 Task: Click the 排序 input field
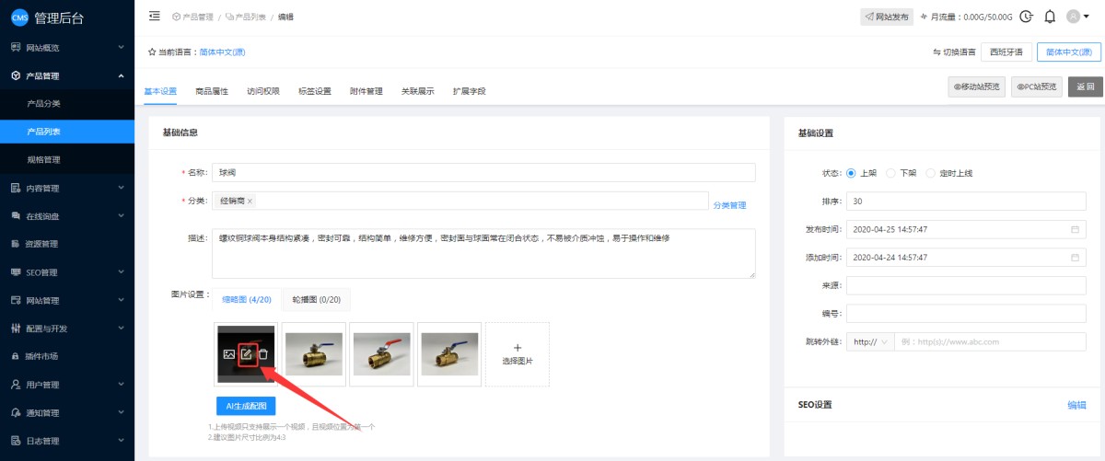[966, 201]
